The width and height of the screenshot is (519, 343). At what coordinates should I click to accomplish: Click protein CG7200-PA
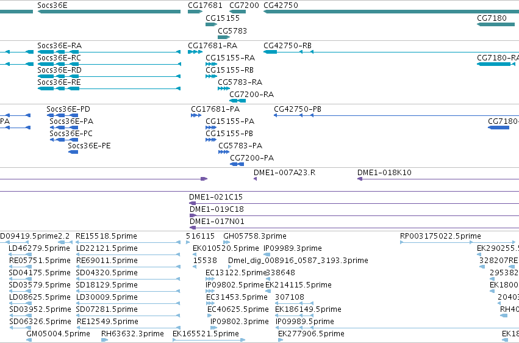252,158
